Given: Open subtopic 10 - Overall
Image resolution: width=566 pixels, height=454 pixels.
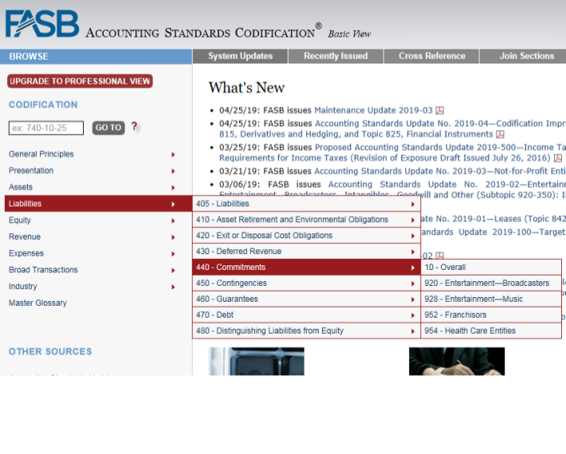Looking at the screenshot, I should coord(491,267).
